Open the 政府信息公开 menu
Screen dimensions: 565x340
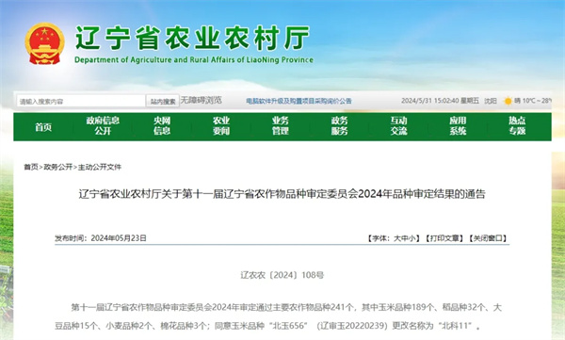coord(103,125)
